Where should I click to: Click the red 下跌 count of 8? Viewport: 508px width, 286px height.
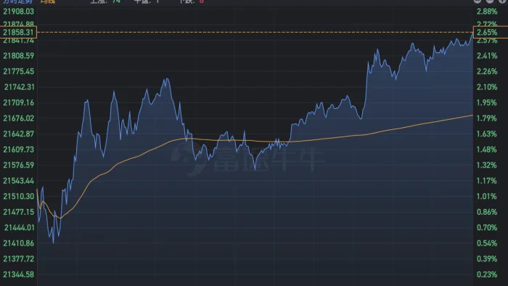pyautogui.click(x=202, y=1)
